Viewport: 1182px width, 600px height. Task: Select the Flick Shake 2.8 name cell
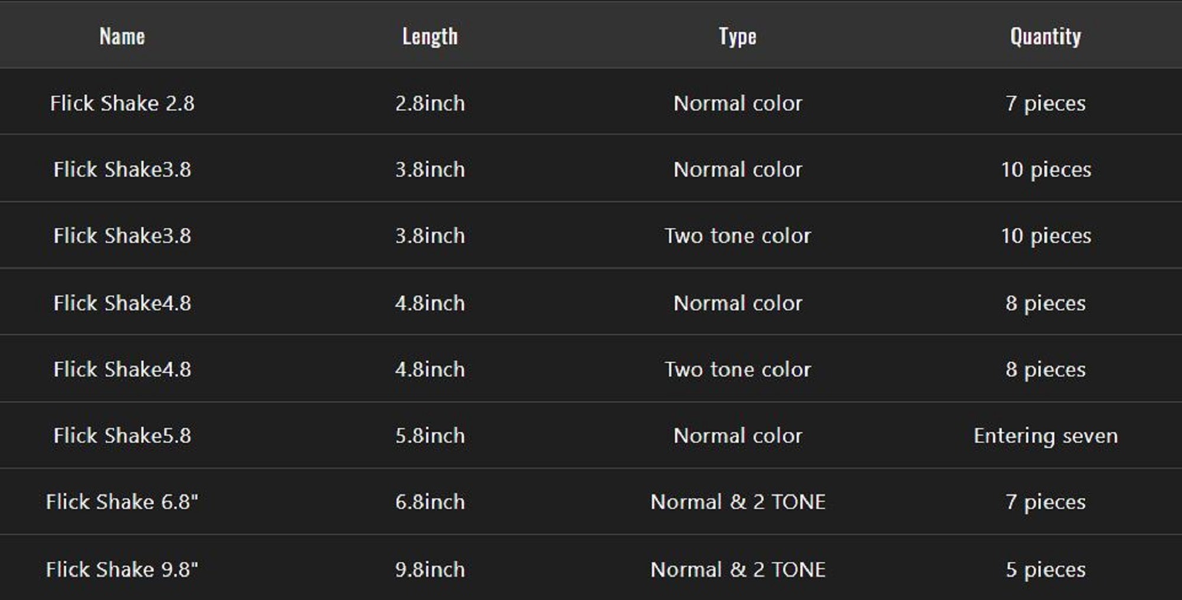(x=122, y=103)
